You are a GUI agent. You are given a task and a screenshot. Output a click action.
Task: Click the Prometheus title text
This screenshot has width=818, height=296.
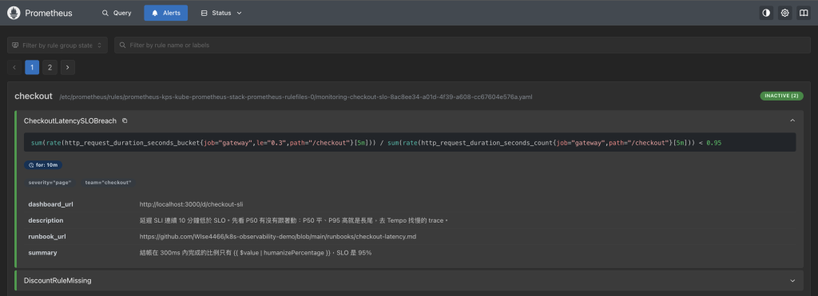click(49, 13)
